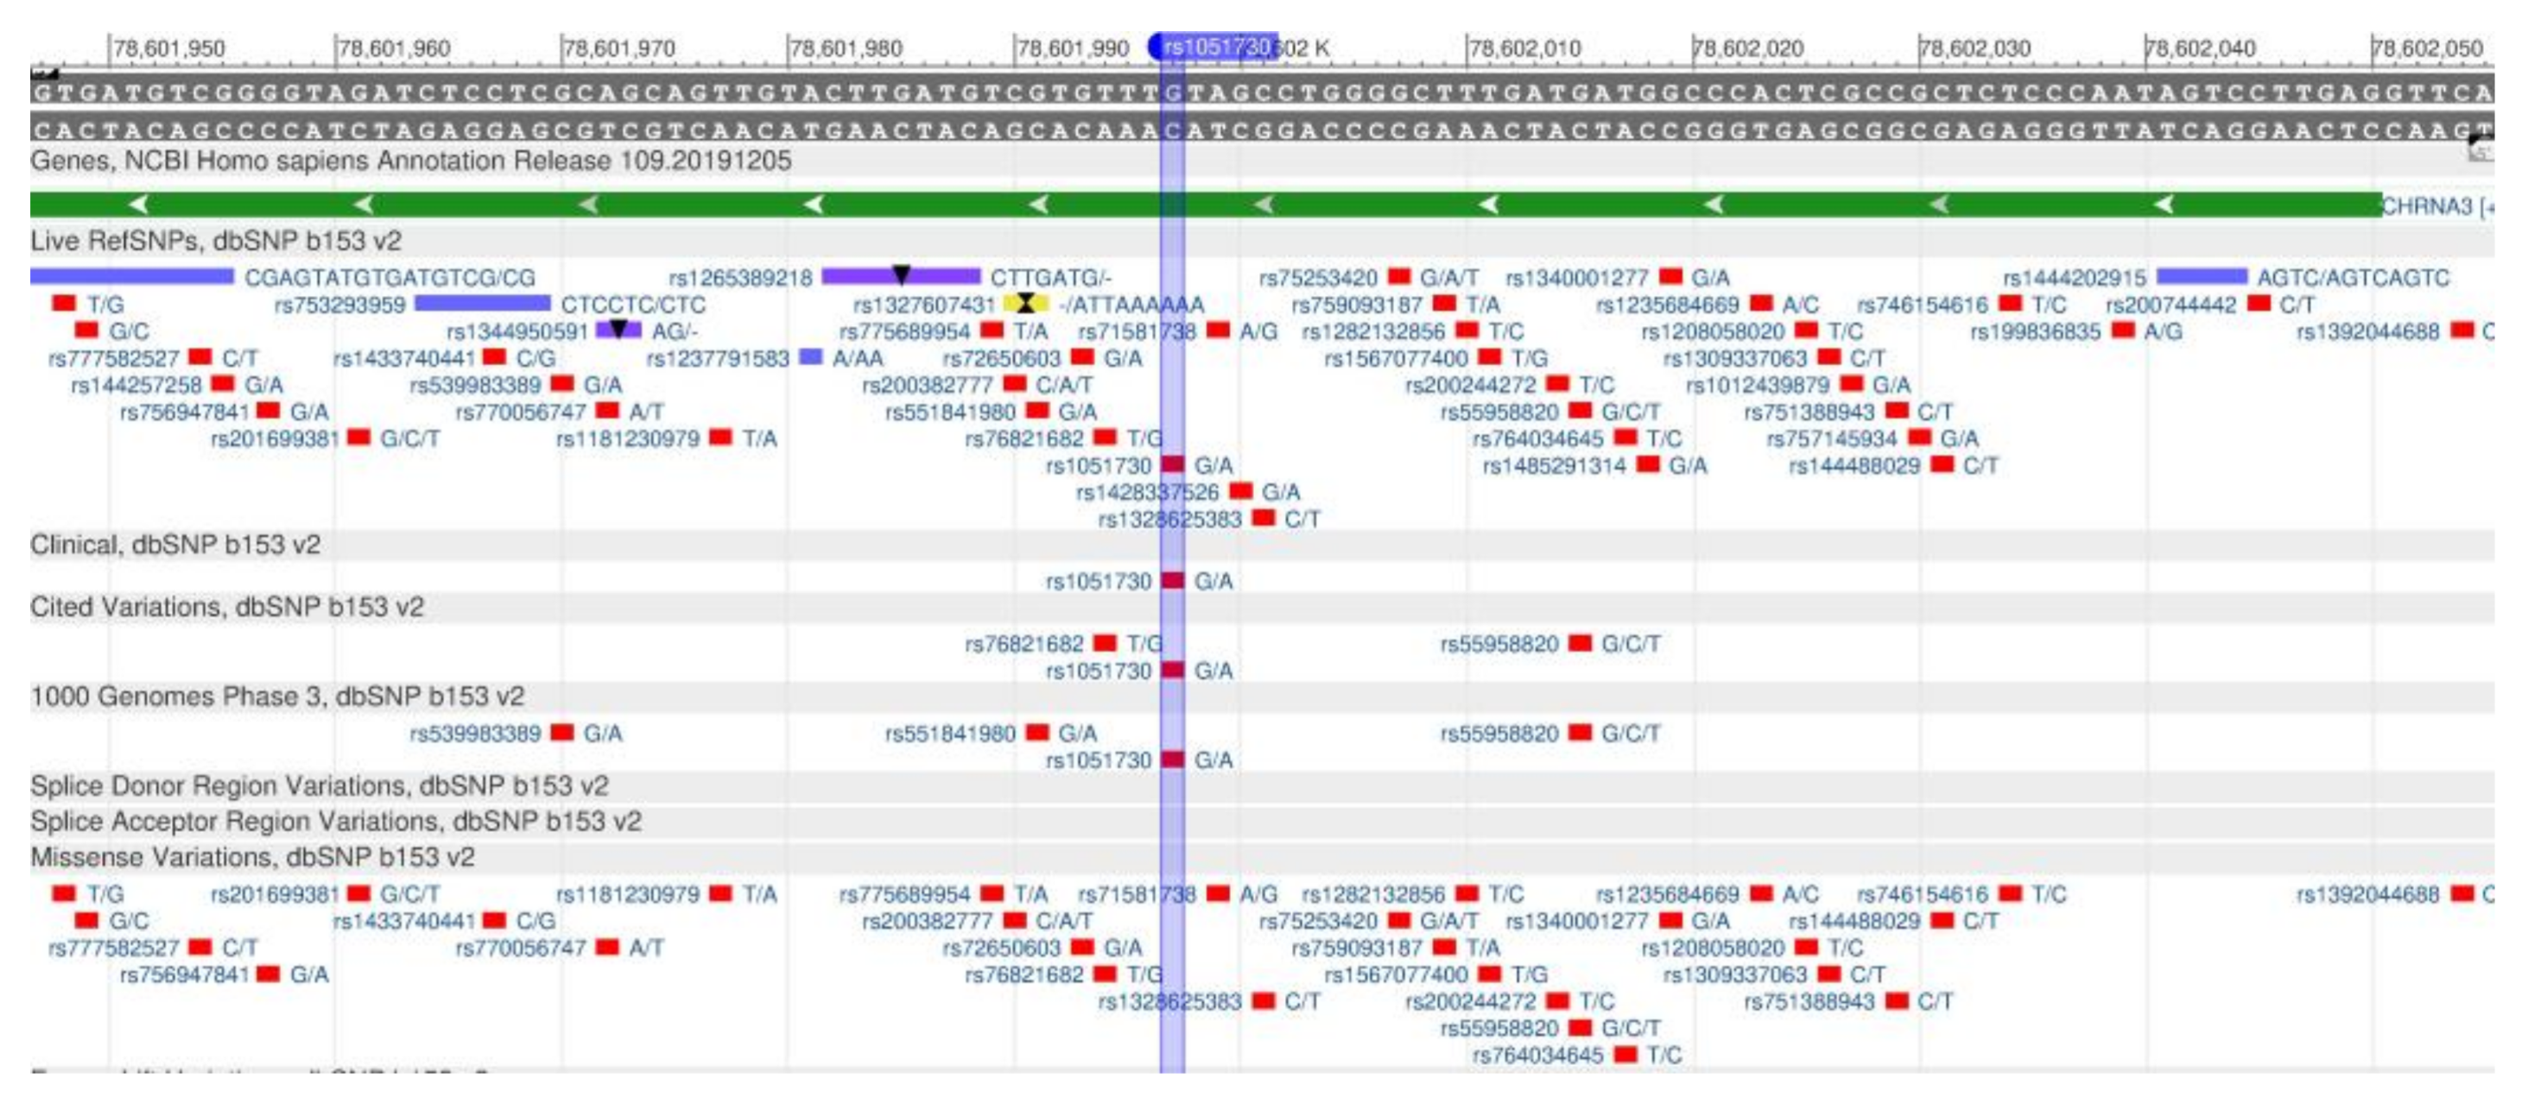Click ruler position label 78,602,040
This screenshot has height=1103, width=2522.
click(2201, 48)
